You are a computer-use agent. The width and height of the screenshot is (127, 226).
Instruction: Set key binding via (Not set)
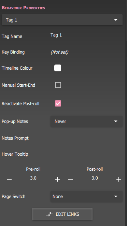click(59, 52)
